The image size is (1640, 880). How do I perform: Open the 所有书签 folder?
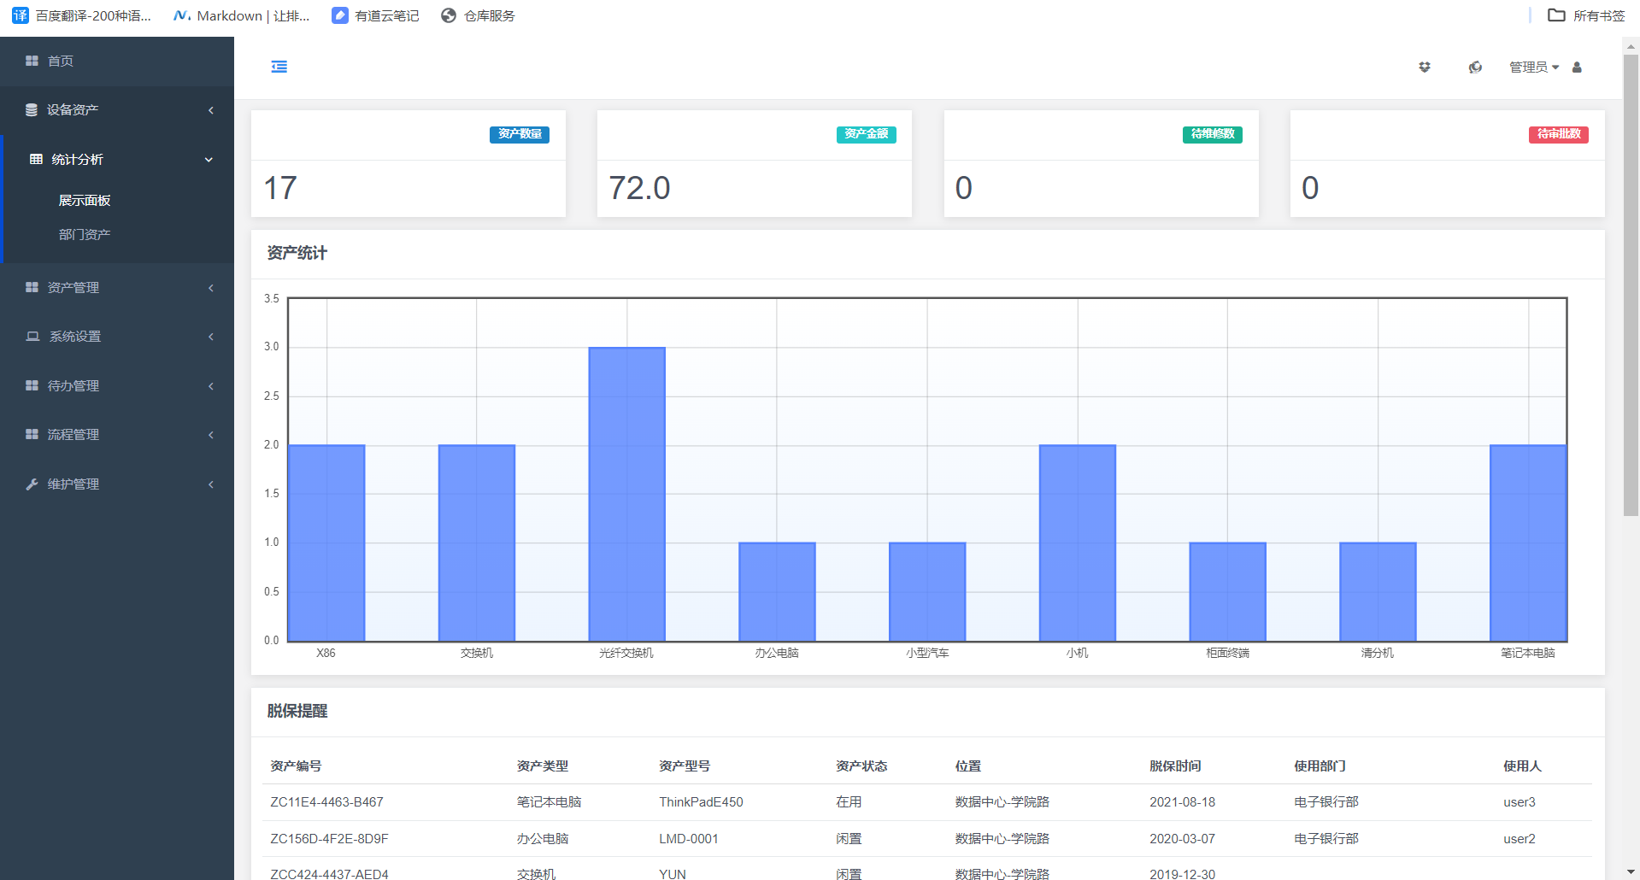click(x=1587, y=15)
